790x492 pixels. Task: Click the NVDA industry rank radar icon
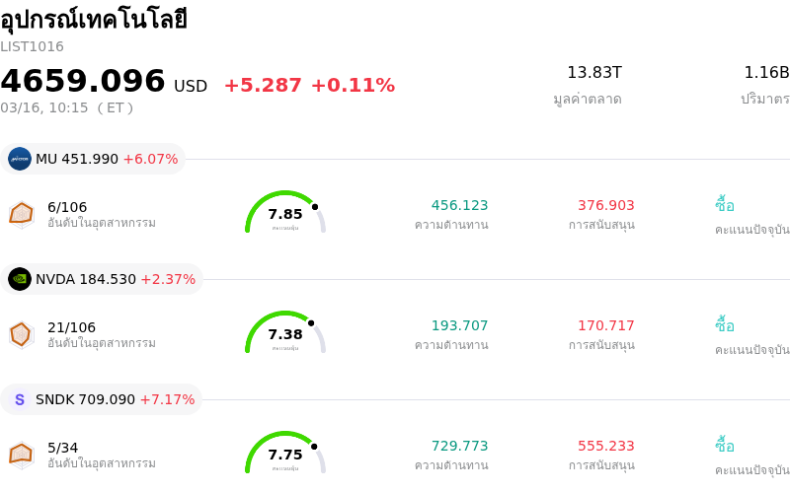[22, 334]
